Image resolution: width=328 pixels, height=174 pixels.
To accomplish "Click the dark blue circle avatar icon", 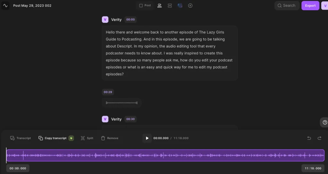I will click(180, 6).
